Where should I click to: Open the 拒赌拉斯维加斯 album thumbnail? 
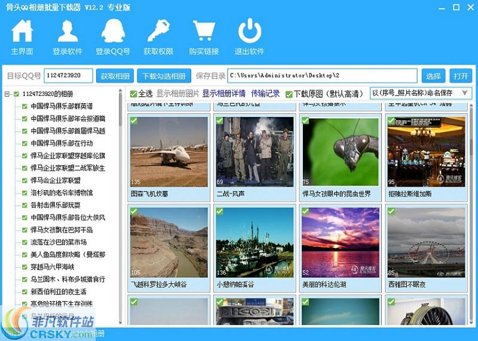pyautogui.click(x=427, y=152)
